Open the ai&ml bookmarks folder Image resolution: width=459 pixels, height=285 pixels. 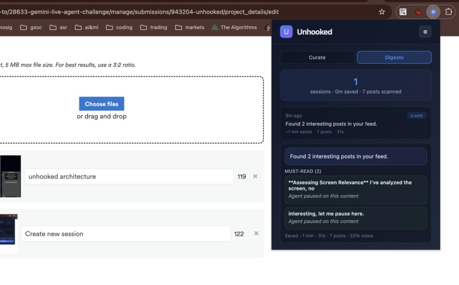[x=87, y=27]
